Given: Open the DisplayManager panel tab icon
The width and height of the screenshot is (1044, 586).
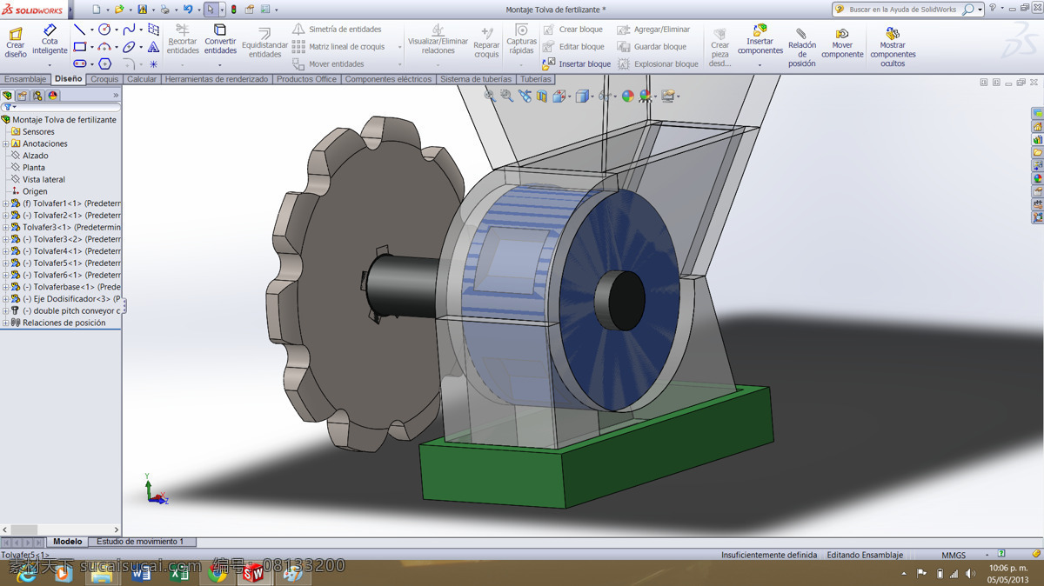Looking at the screenshot, I should click(53, 96).
